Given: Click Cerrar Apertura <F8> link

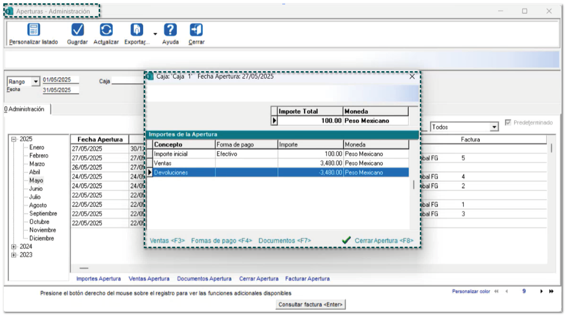Looking at the screenshot, I should [x=383, y=241].
